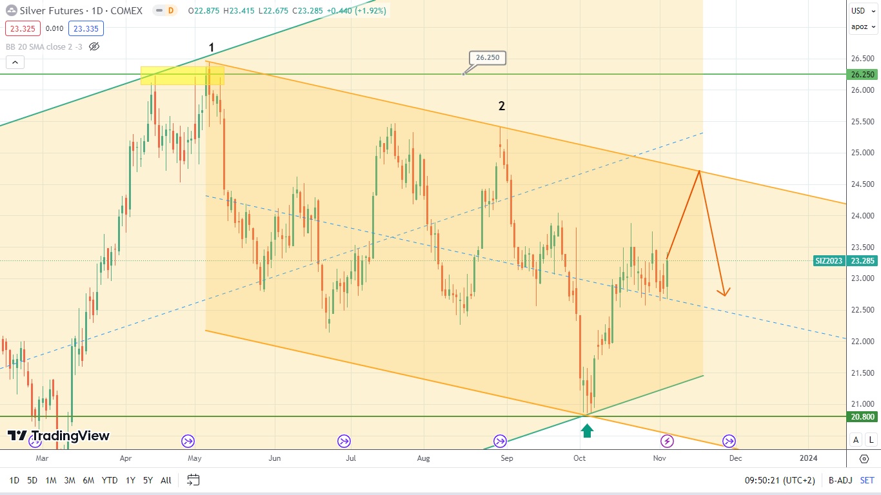Open the USD currency dropdown
The image size is (881, 495).
pyautogui.click(x=864, y=11)
